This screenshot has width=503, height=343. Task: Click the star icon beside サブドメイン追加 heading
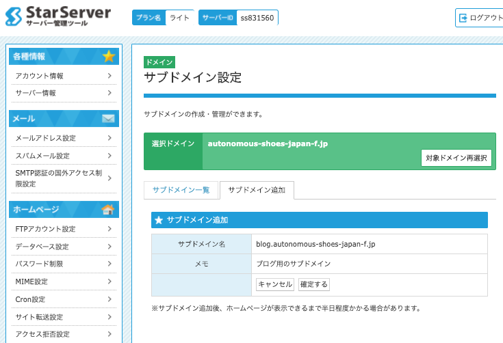159,220
